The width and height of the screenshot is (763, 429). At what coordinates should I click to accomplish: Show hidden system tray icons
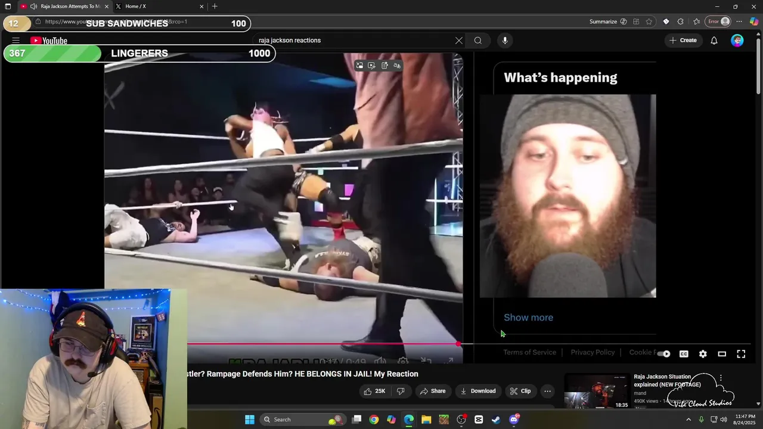click(688, 419)
